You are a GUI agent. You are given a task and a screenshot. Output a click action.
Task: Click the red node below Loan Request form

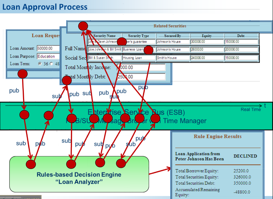point(22,74)
